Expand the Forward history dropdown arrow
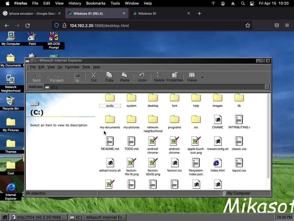The image size is (294, 221). point(67,77)
